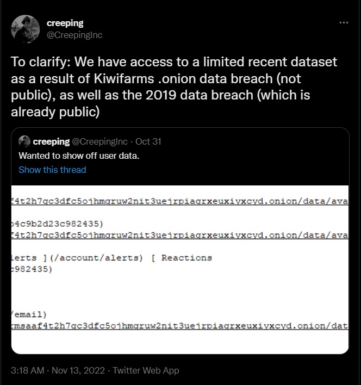This screenshot has width=361, height=385.
Task: Open the creeping profile avatar photo
Action: pos(26,29)
